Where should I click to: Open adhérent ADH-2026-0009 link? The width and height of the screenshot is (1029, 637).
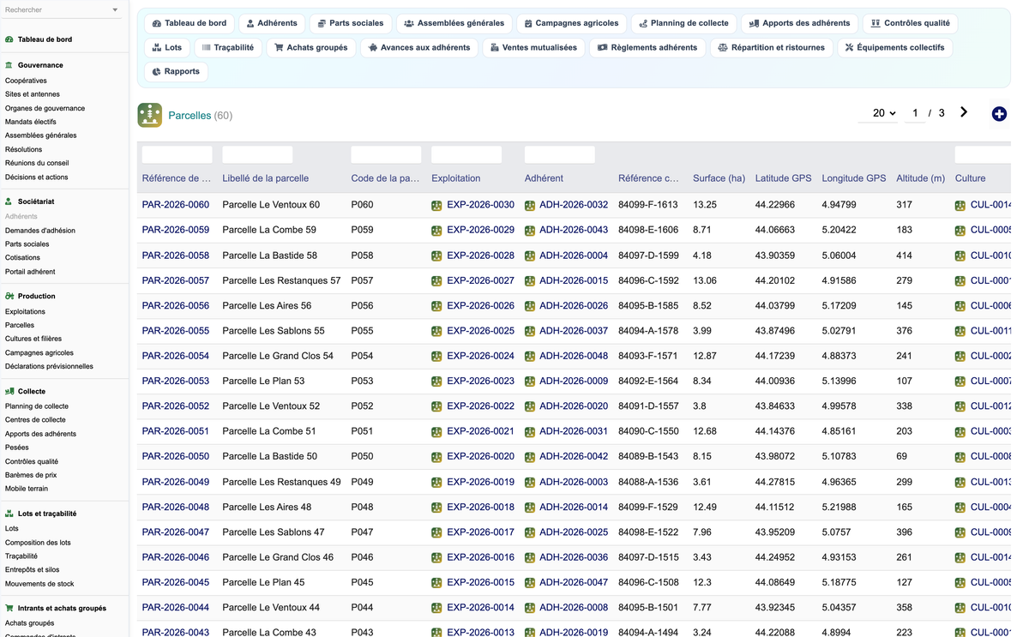[574, 381]
